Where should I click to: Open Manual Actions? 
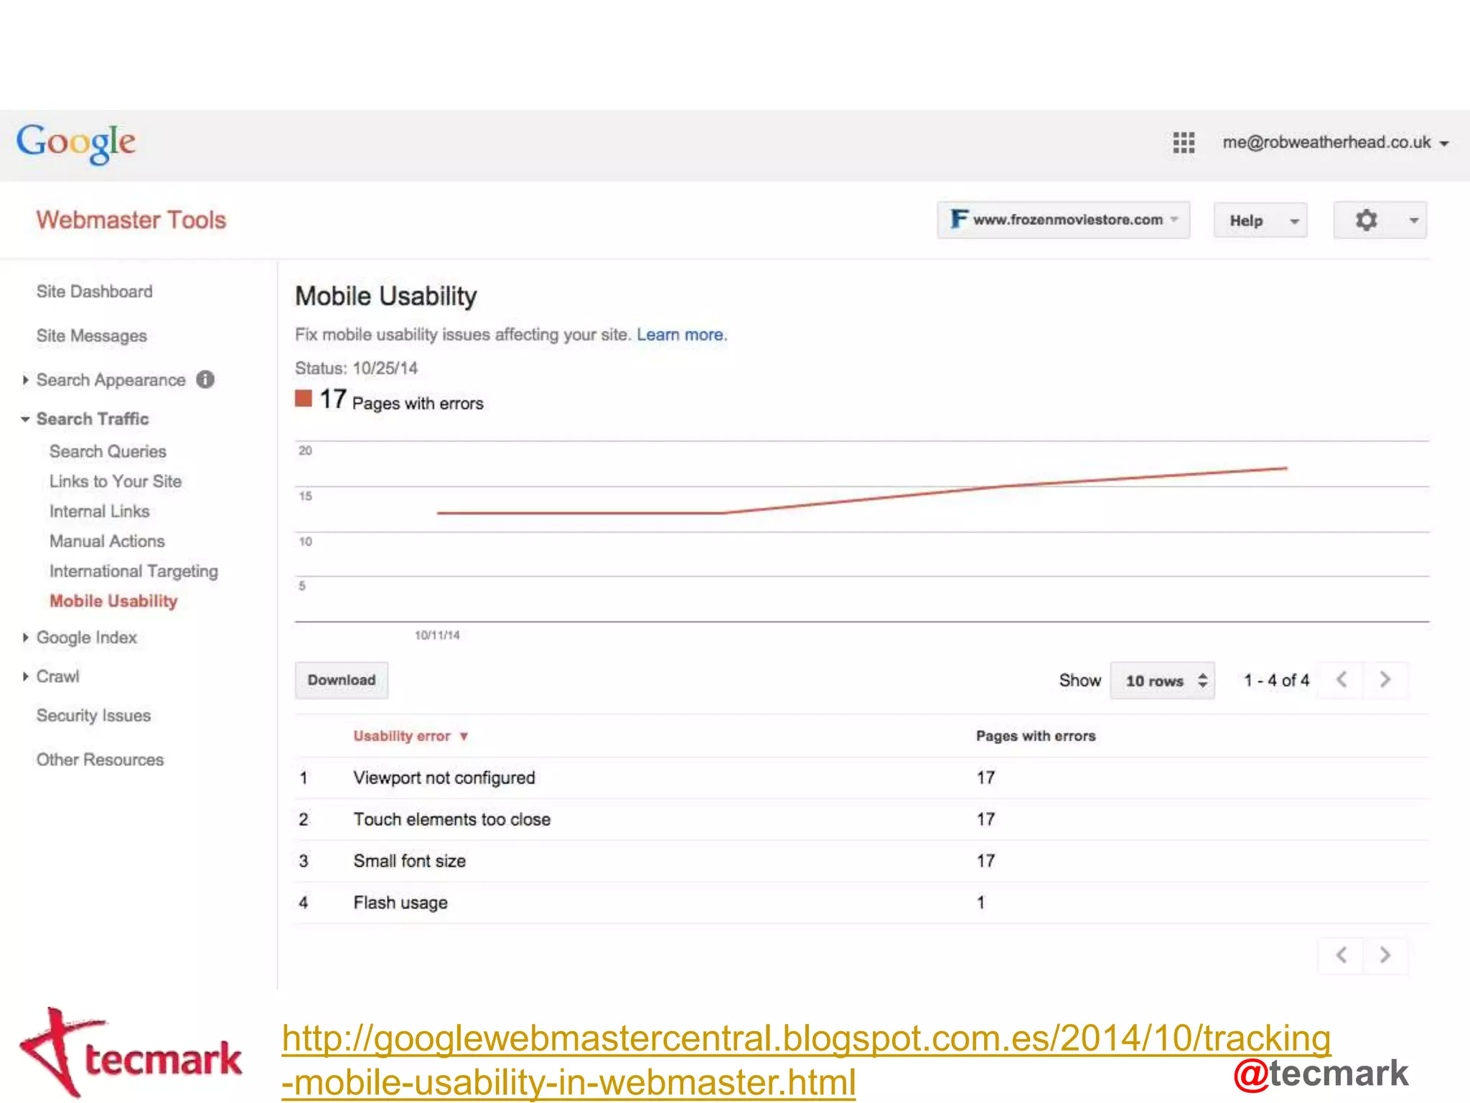(x=107, y=541)
